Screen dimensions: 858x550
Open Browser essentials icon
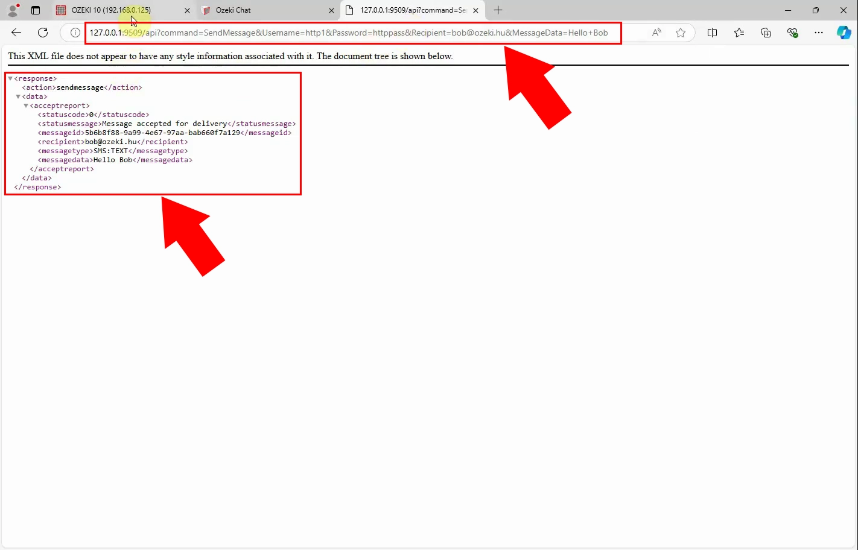click(793, 33)
